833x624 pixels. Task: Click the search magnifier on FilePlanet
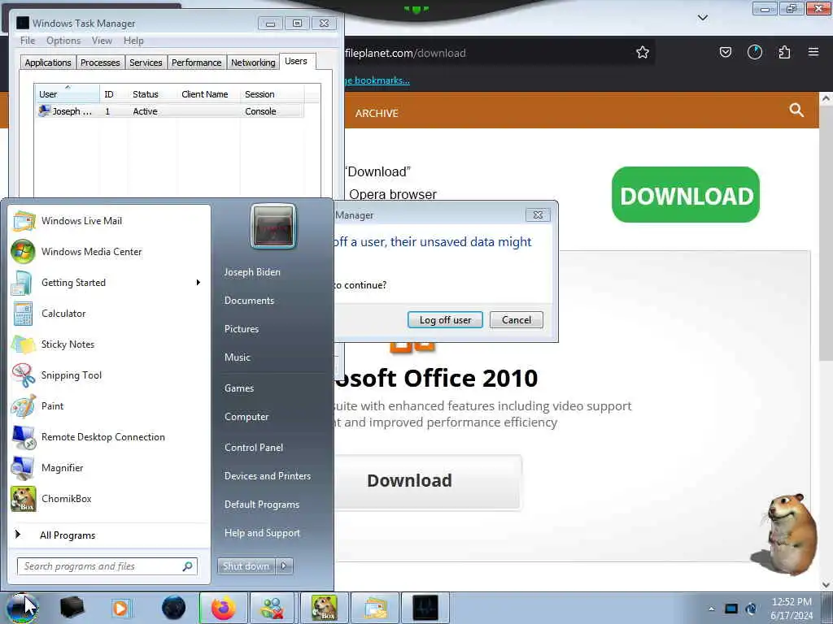796,110
